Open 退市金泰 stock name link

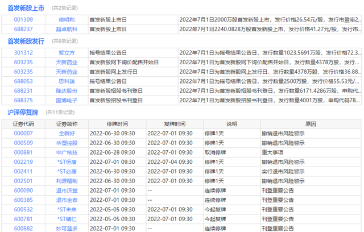(x=67, y=200)
